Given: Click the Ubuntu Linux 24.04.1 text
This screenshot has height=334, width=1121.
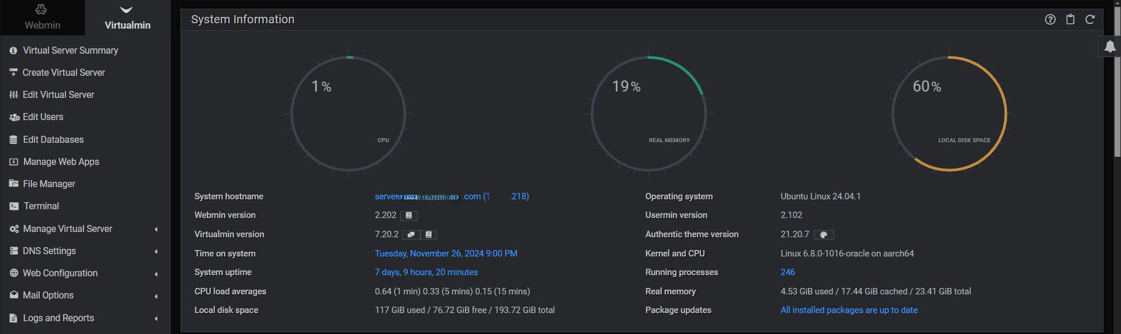Looking at the screenshot, I should coord(820,196).
